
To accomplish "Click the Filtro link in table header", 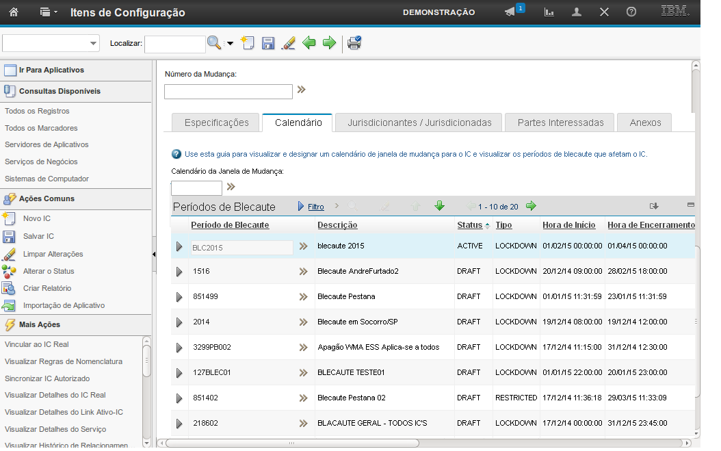I will click(x=315, y=207).
